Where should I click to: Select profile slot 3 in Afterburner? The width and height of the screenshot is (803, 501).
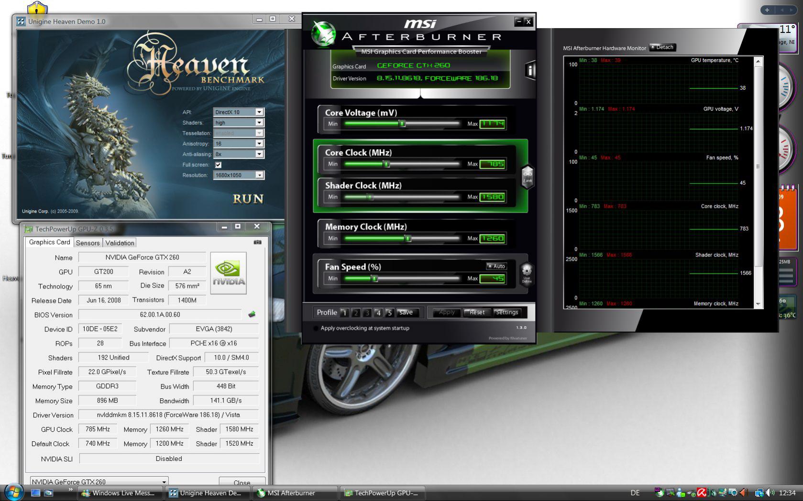(367, 313)
